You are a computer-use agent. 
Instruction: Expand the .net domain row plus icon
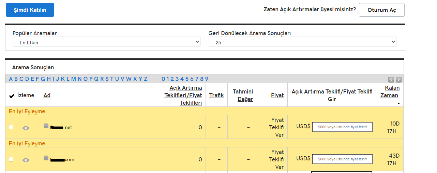46,126
